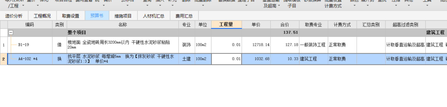Click unit price 12718.14

(x=256, y=45)
